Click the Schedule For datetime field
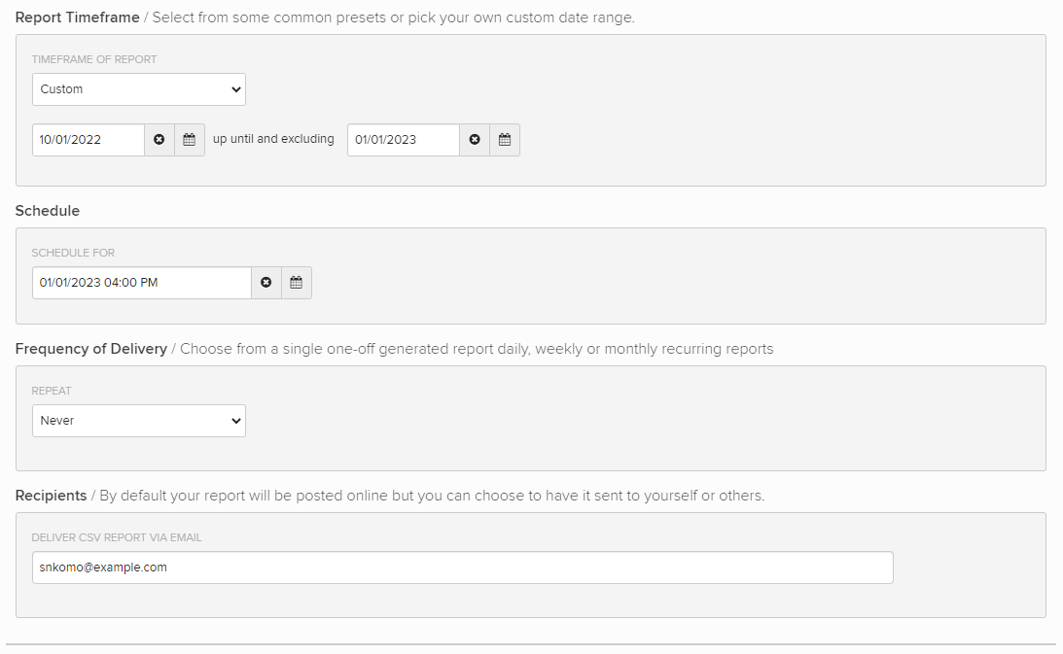 (141, 282)
